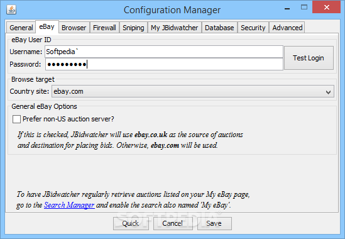Click the Java icon in title bar
Viewport: 345px width, 239px height.
[x=11, y=9]
